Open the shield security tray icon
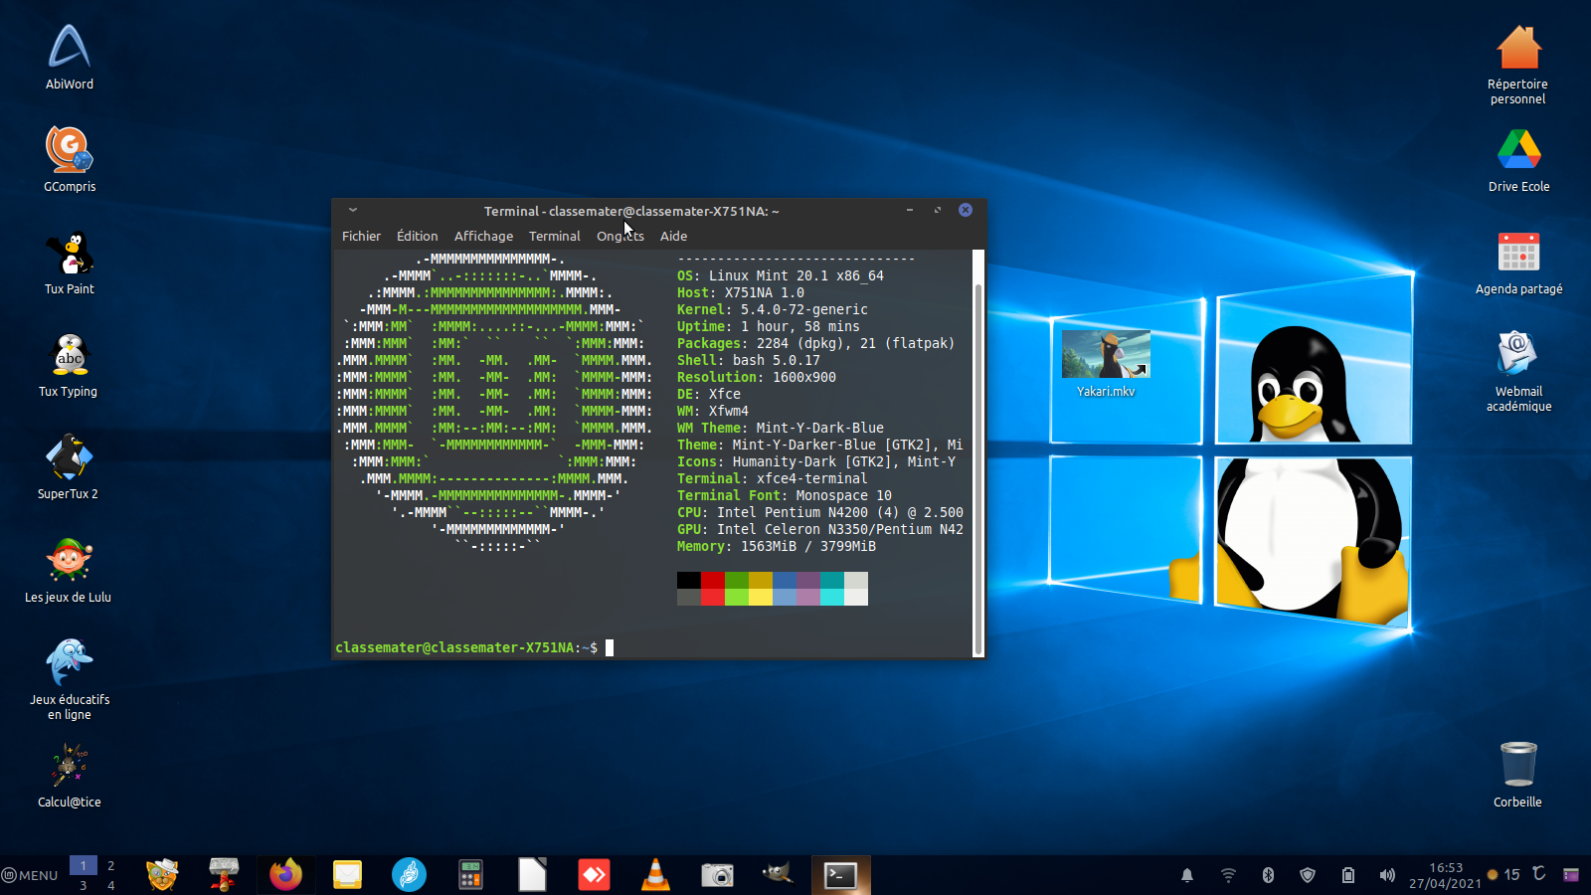This screenshot has height=895, width=1591. pos(1308,875)
